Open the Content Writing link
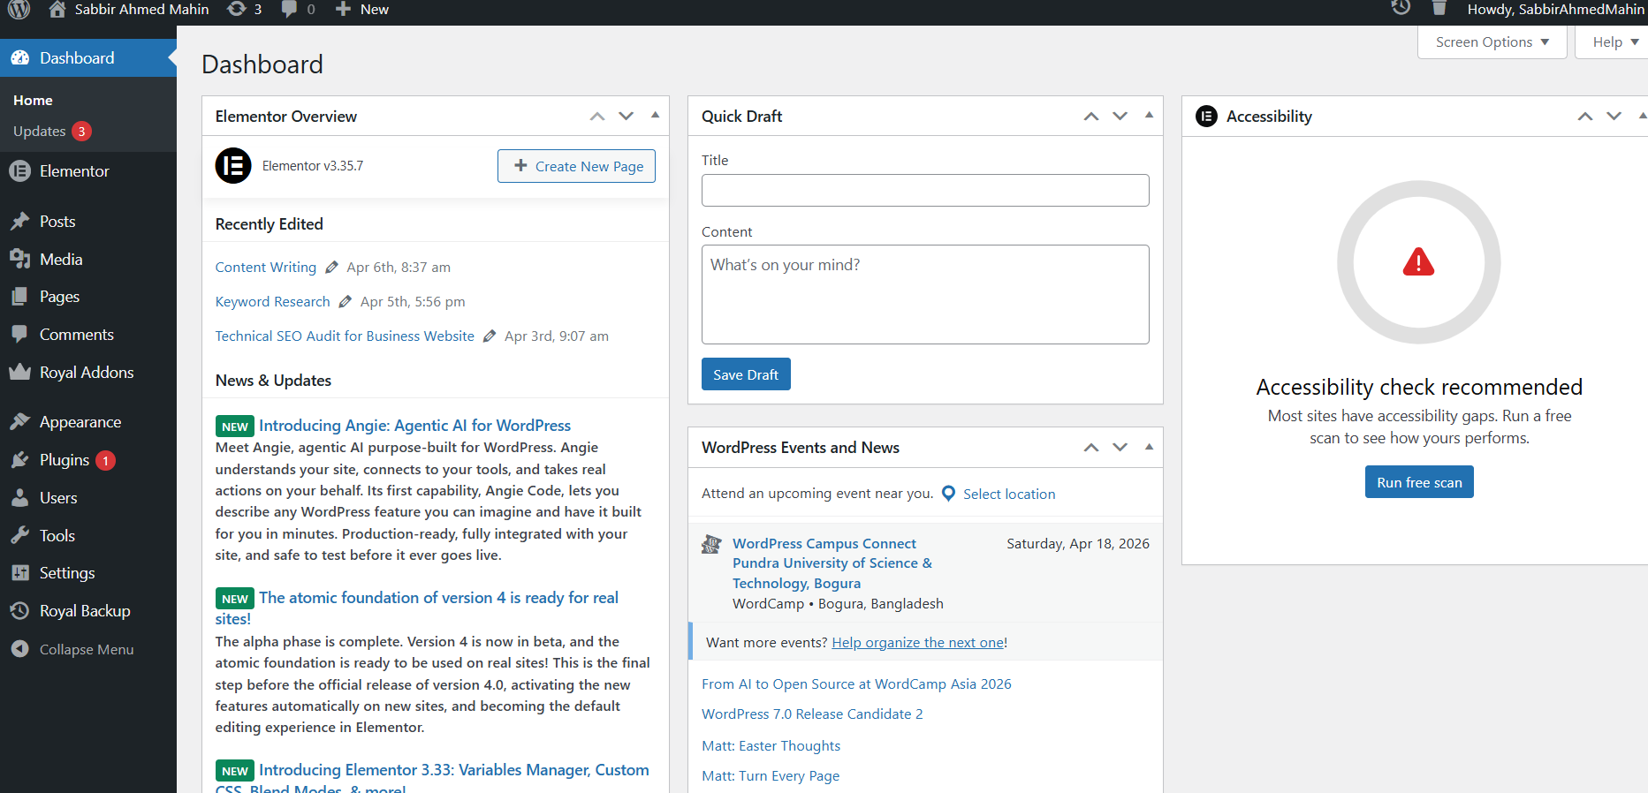Image resolution: width=1648 pixels, height=793 pixels. [x=266, y=267]
